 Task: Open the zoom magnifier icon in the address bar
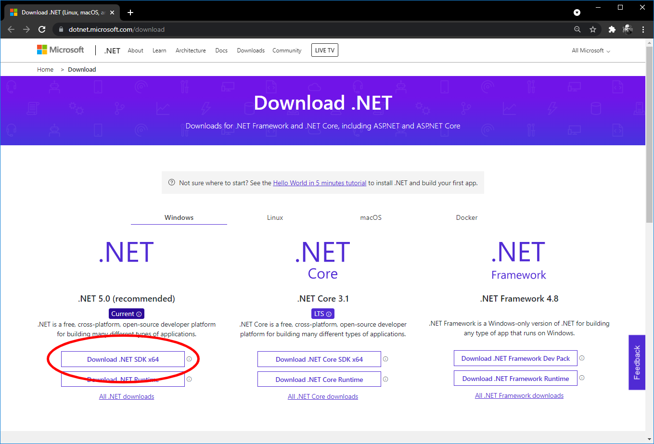[x=577, y=29]
